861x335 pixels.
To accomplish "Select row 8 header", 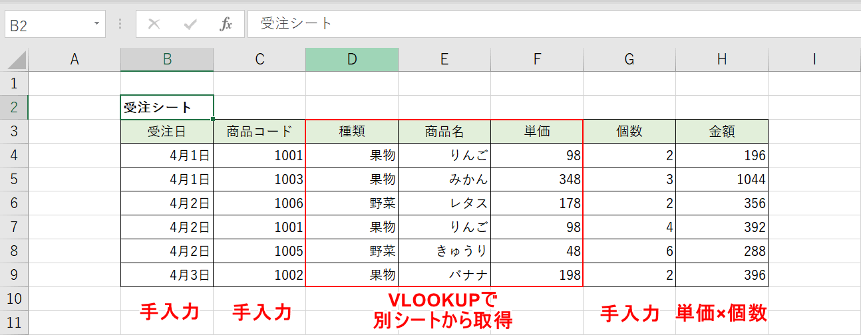I will pos(15,251).
